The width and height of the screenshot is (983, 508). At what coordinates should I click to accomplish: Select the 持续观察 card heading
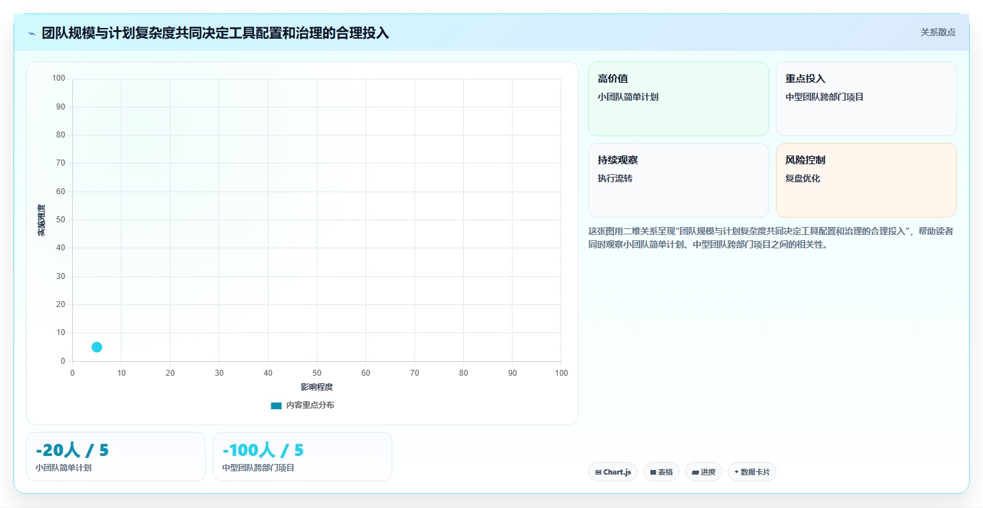click(617, 160)
